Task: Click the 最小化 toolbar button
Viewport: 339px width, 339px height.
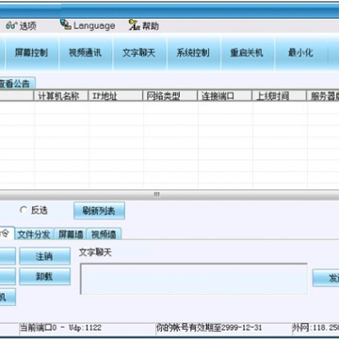Action: pos(301,53)
